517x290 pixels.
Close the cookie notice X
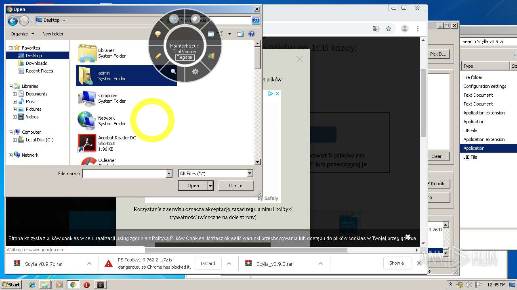point(408,236)
